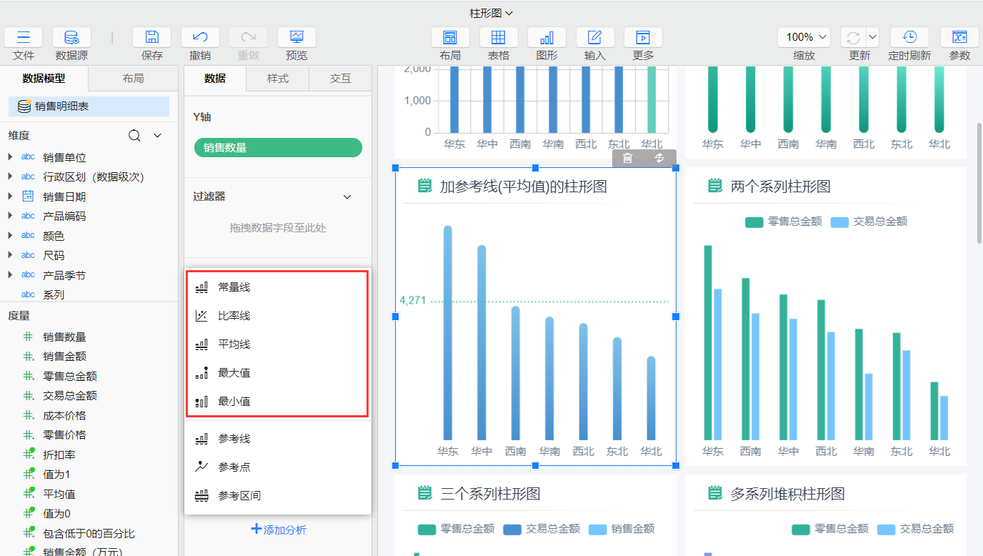Image resolution: width=983 pixels, height=556 pixels.
Task: Expand the filter section chevron
Action: click(348, 197)
